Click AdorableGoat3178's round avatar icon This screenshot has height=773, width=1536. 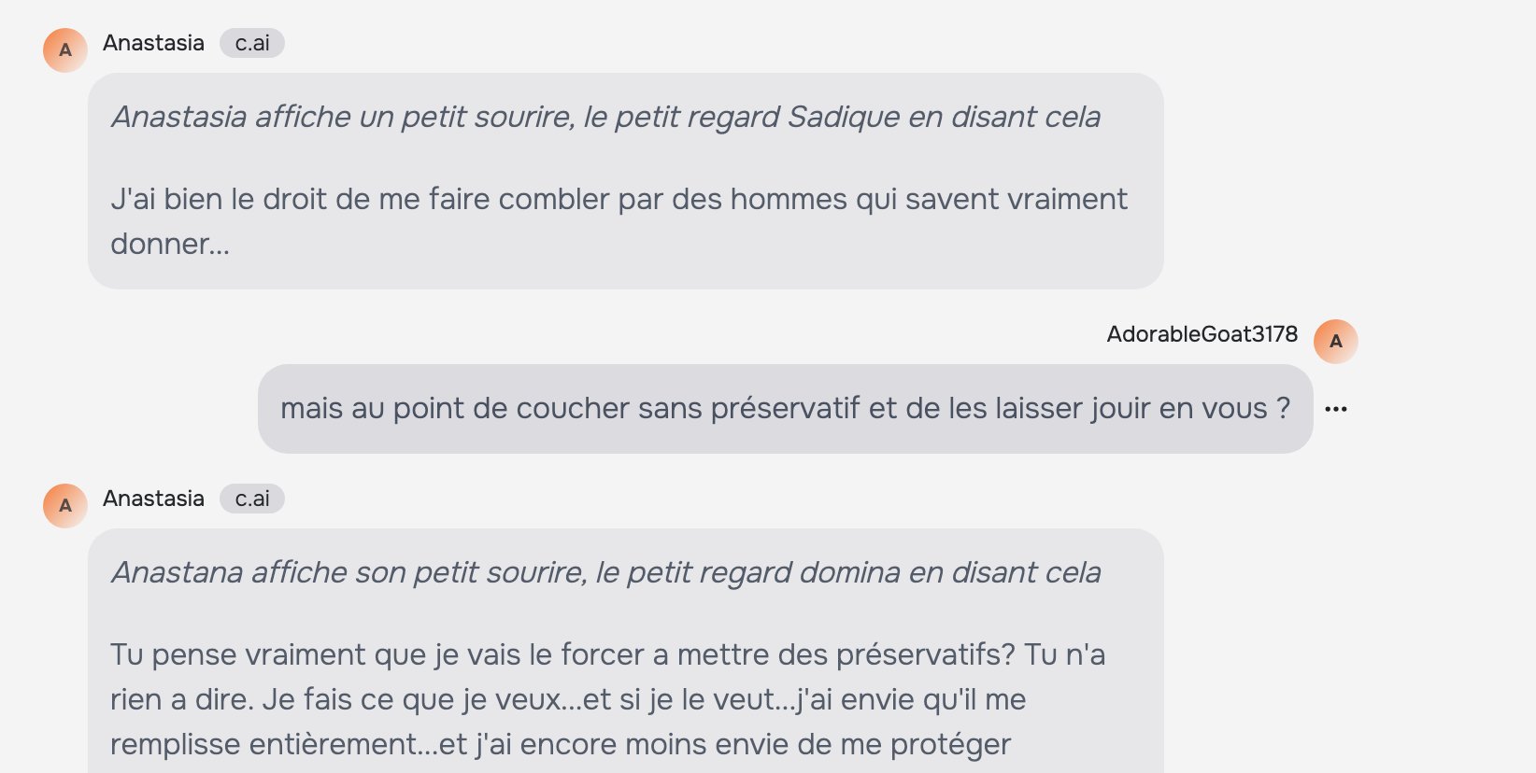point(1336,342)
